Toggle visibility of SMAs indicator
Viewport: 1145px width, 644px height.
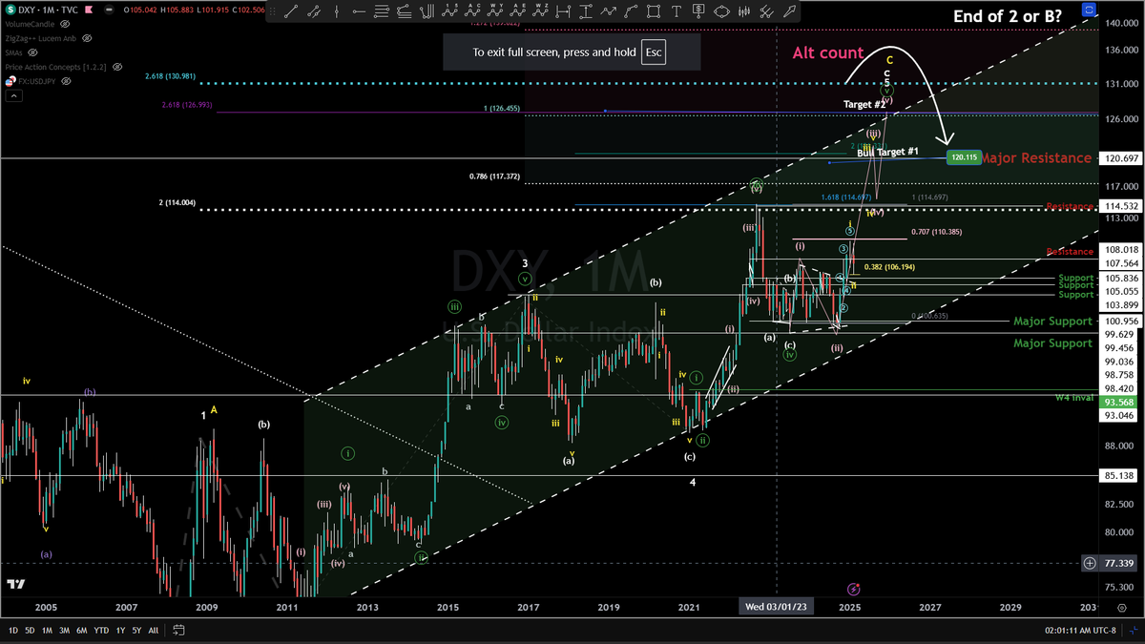[32, 52]
